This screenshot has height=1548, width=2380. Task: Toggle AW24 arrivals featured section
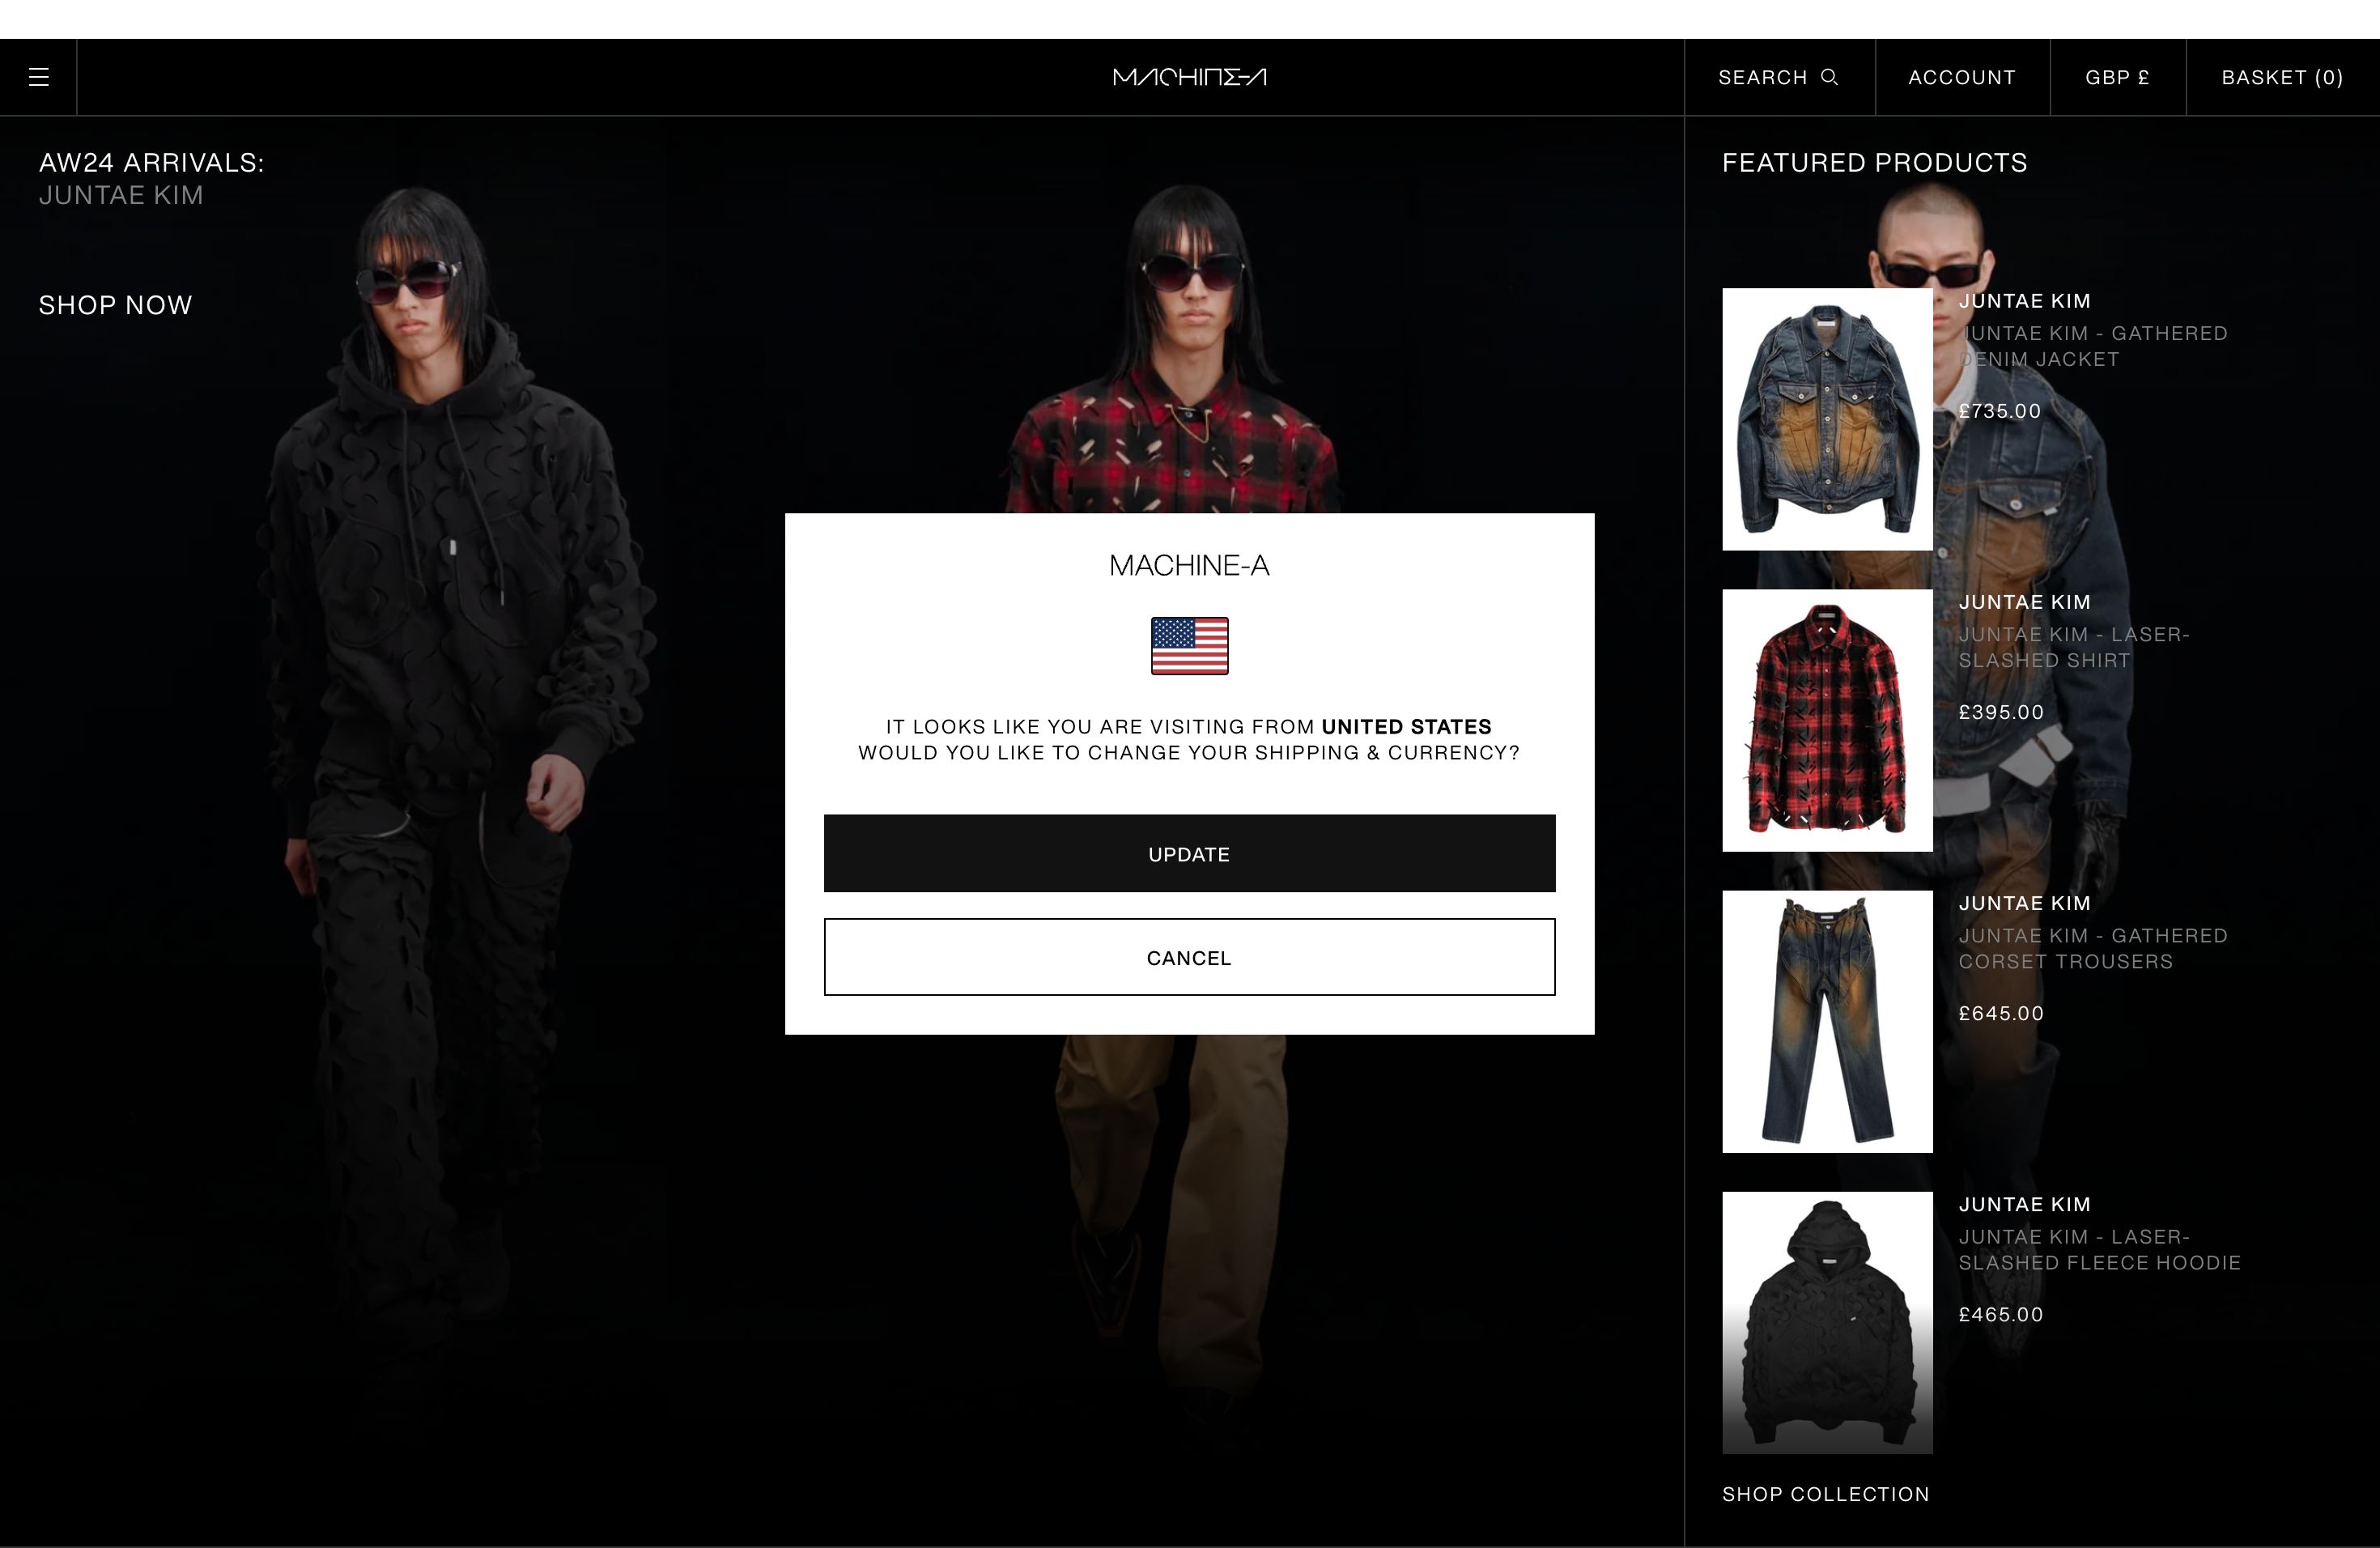click(153, 161)
